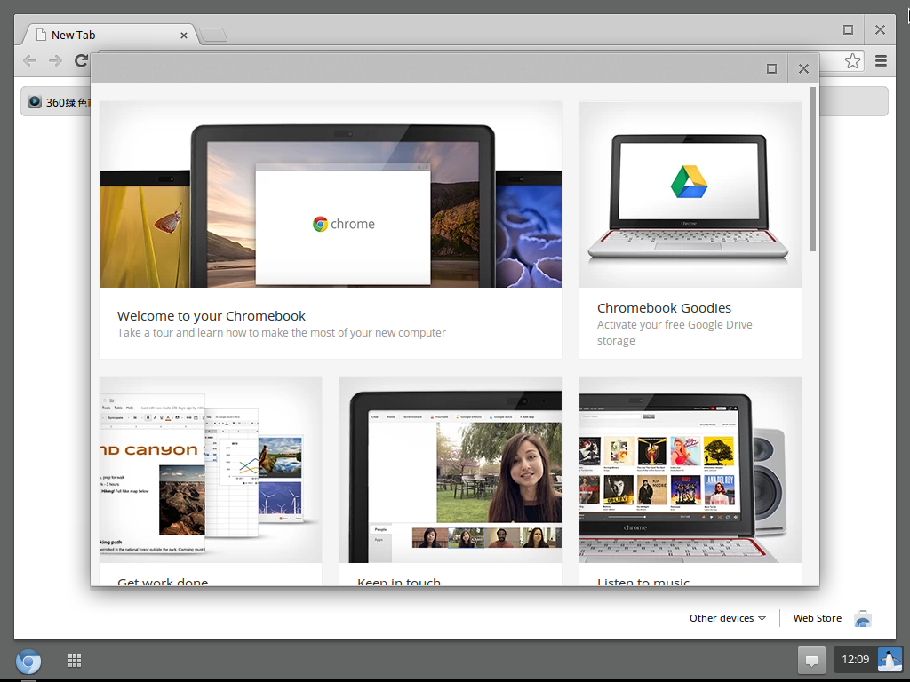The height and width of the screenshot is (682, 910).
Task: Open the notification center icon
Action: (810, 660)
